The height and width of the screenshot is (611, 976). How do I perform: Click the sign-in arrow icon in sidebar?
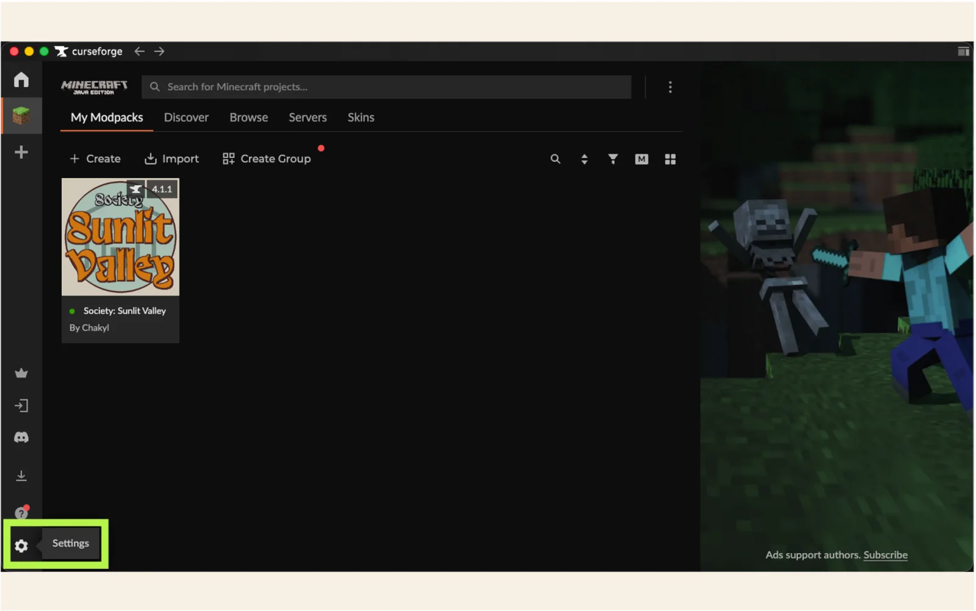point(21,406)
